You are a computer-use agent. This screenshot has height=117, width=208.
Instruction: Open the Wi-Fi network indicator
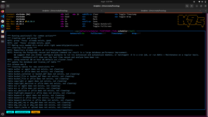coord(199,2)
